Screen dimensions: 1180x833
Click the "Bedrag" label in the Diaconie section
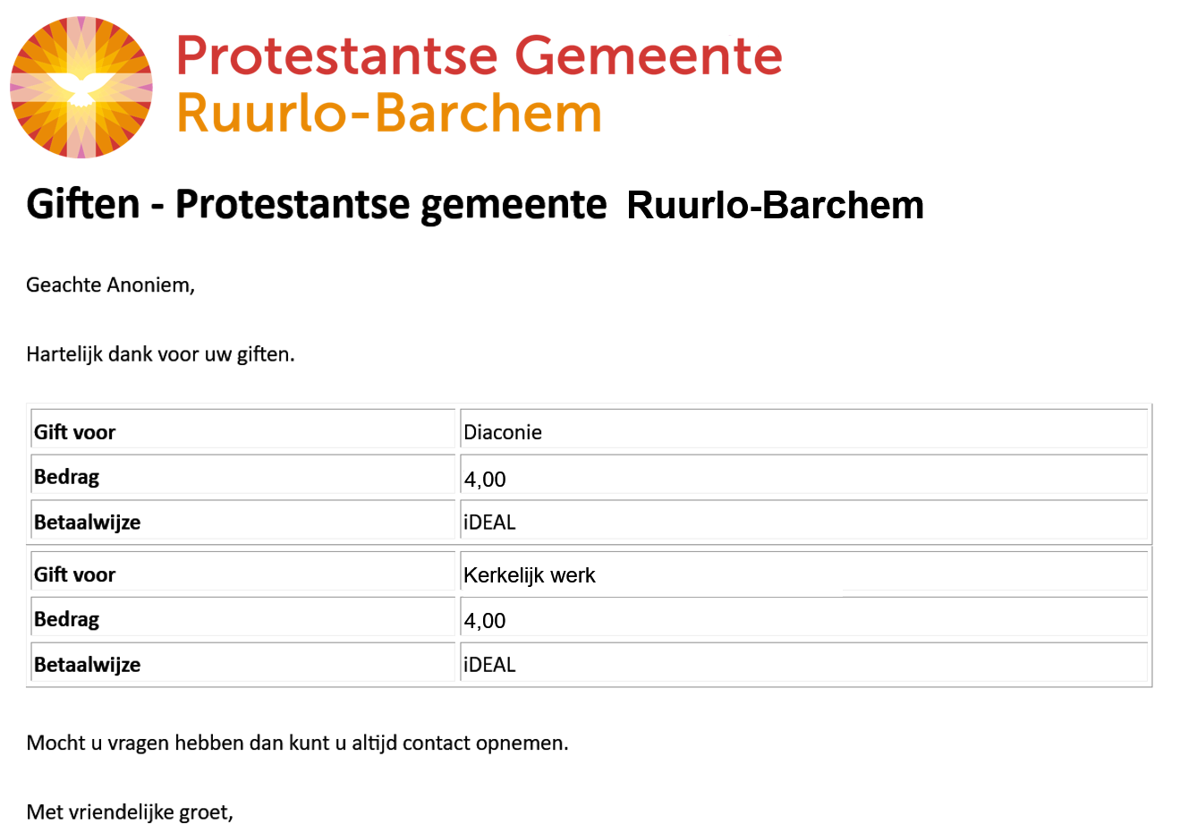click(67, 477)
